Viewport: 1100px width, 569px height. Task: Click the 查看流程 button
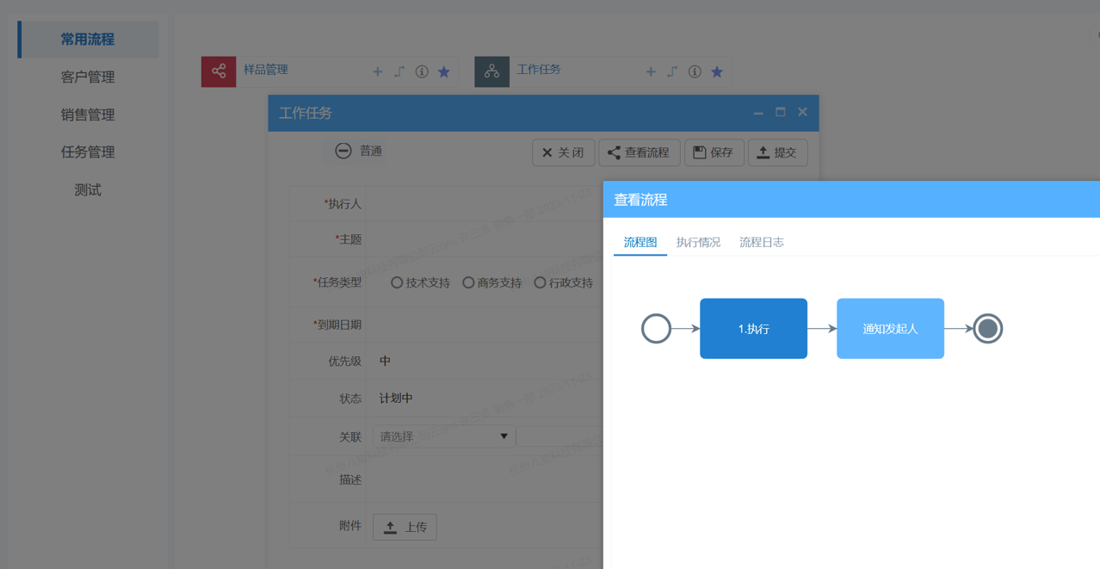(640, 152)
